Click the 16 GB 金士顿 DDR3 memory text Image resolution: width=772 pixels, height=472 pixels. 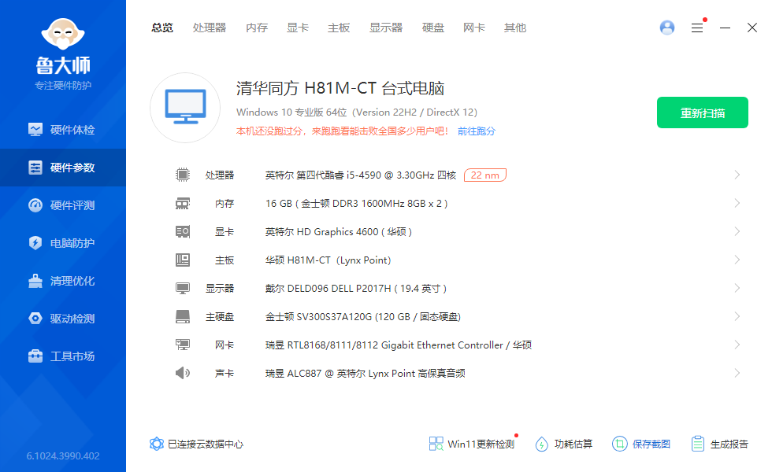(356, 204)
